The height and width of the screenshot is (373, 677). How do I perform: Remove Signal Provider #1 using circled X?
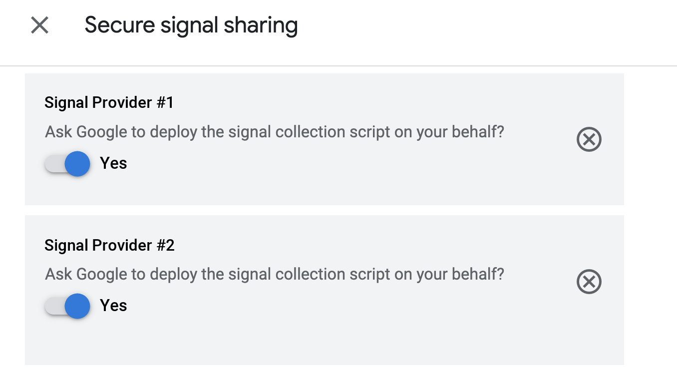pyautogui.click(x=589, y=139)
